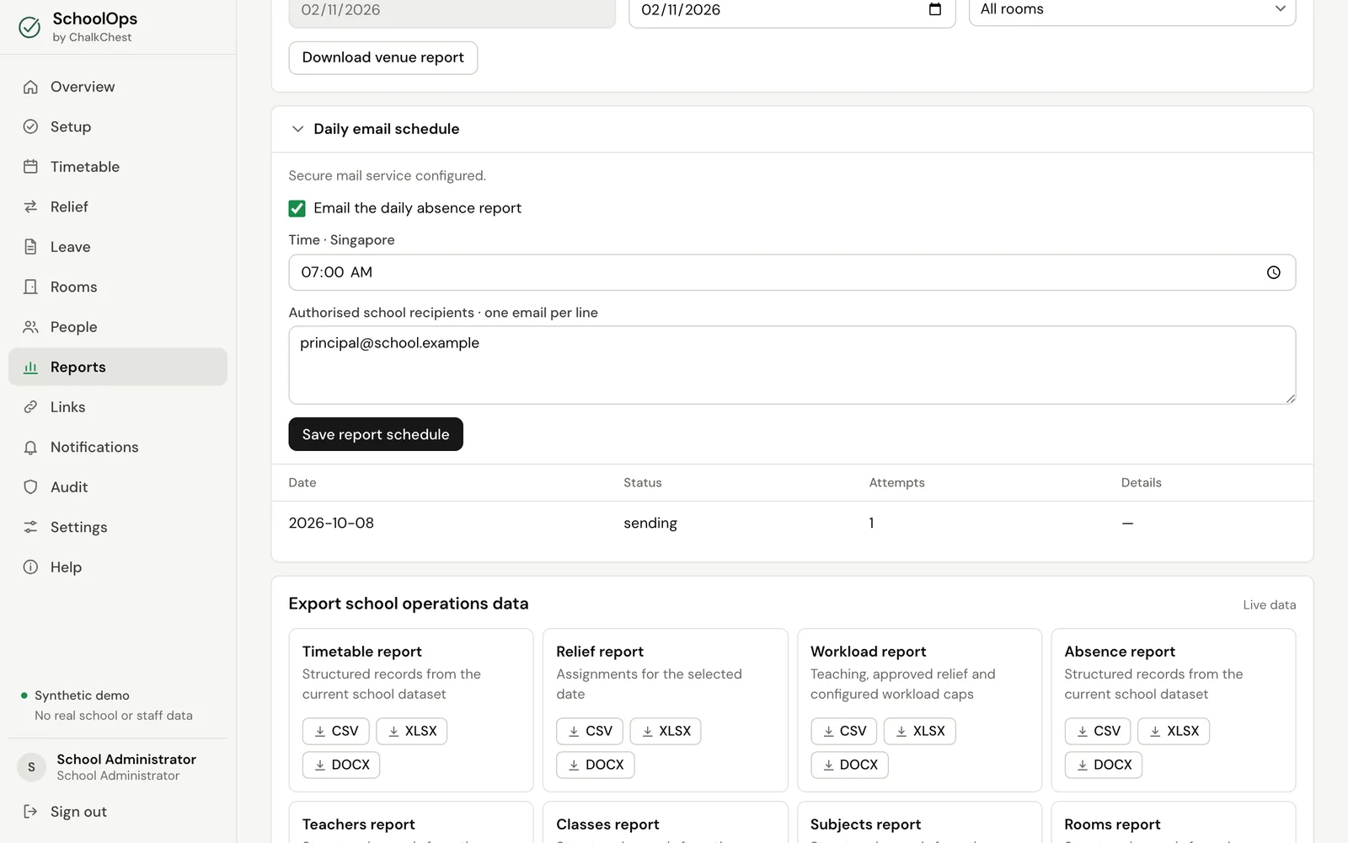This screenshot has height=843, width=1348.
Task: Click the People users icon
Action: pyautogui.click(x=30, y=327)
